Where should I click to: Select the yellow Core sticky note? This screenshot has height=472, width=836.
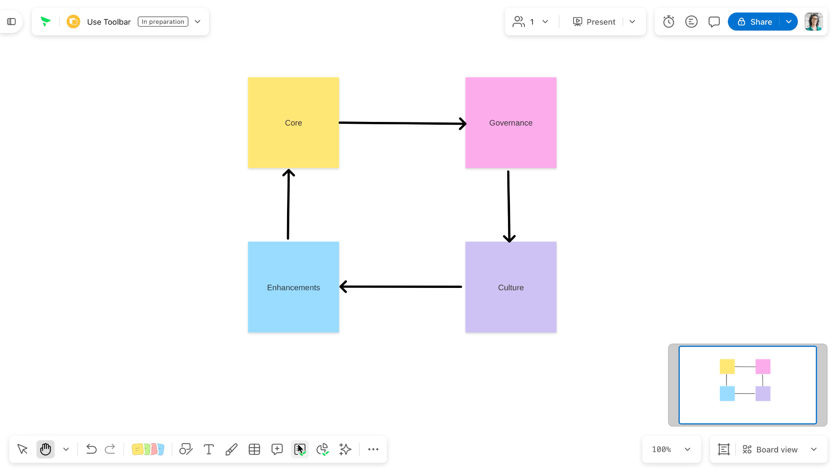coord(294,123)
